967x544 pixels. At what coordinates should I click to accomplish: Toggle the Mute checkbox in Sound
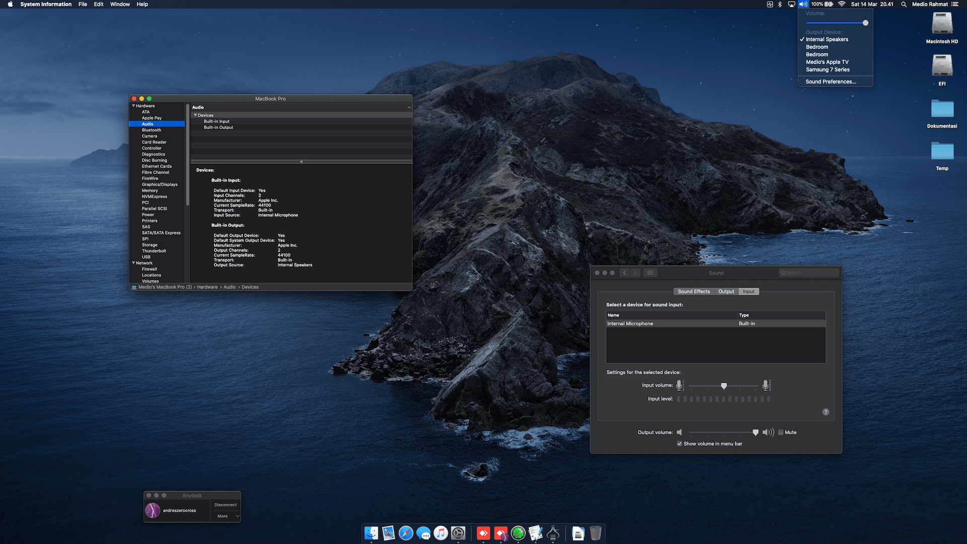(x=781, y=432)
